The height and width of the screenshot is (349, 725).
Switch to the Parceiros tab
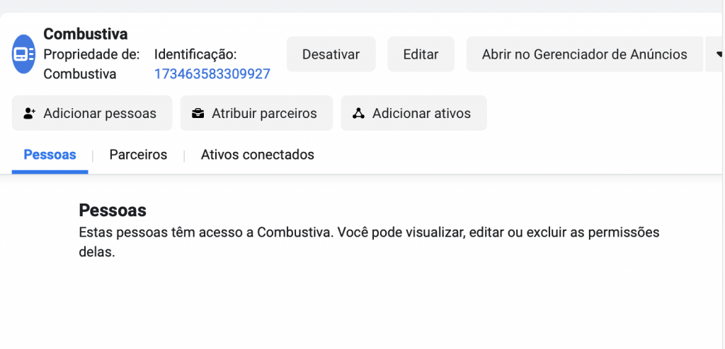coord(138,155)
